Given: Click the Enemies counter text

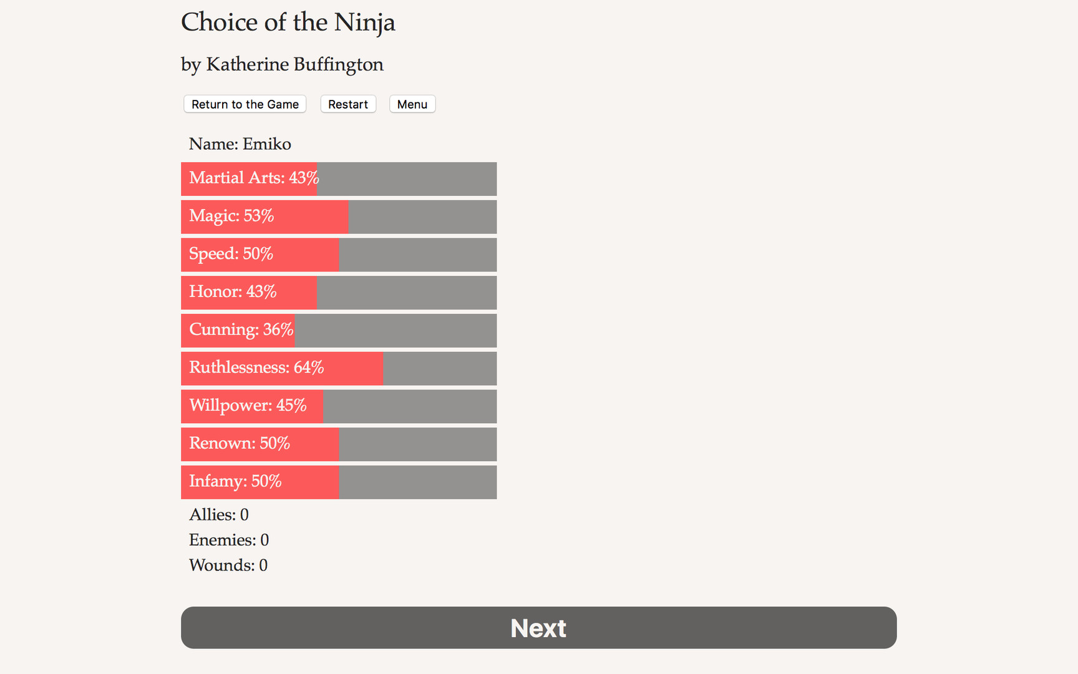Looking at the screenshot, I should [228, 539].
